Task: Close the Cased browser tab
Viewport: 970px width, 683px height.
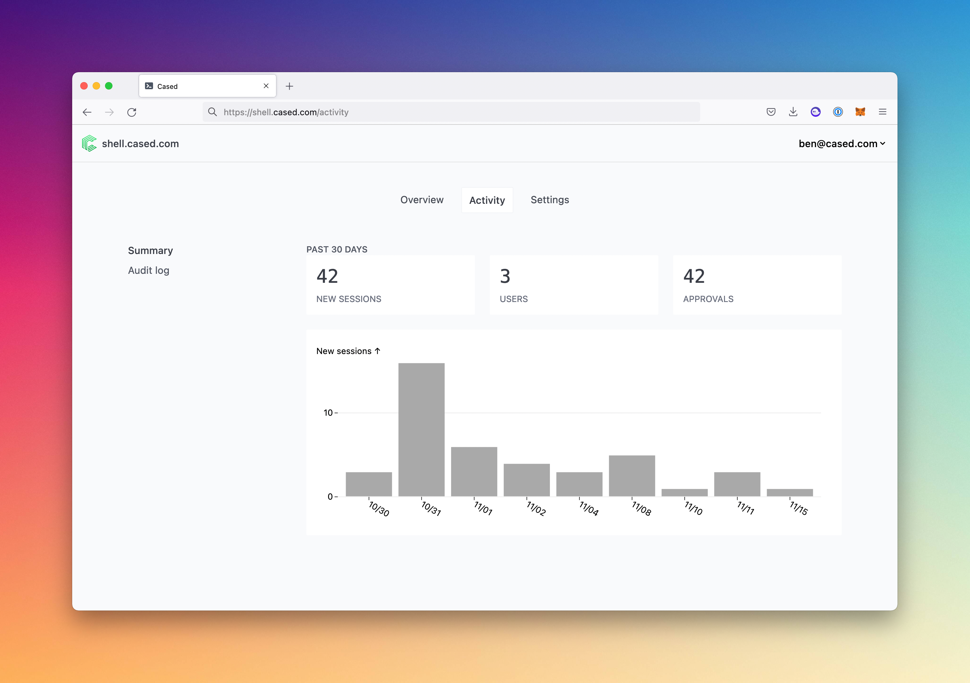Action: 266,86
